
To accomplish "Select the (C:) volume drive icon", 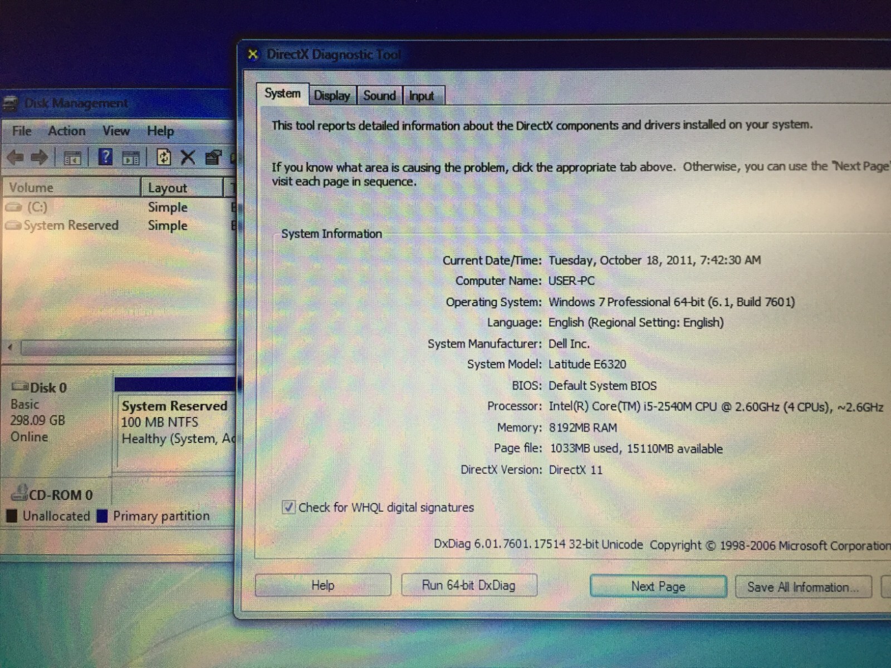I will point(13,207).
